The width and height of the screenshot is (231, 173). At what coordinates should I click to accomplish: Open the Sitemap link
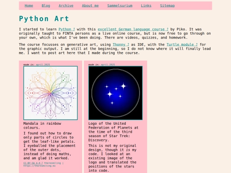click(x=167, y=6)
